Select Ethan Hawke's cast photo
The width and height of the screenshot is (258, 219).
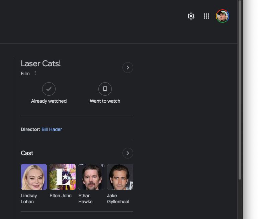click(x=91, y=177)
